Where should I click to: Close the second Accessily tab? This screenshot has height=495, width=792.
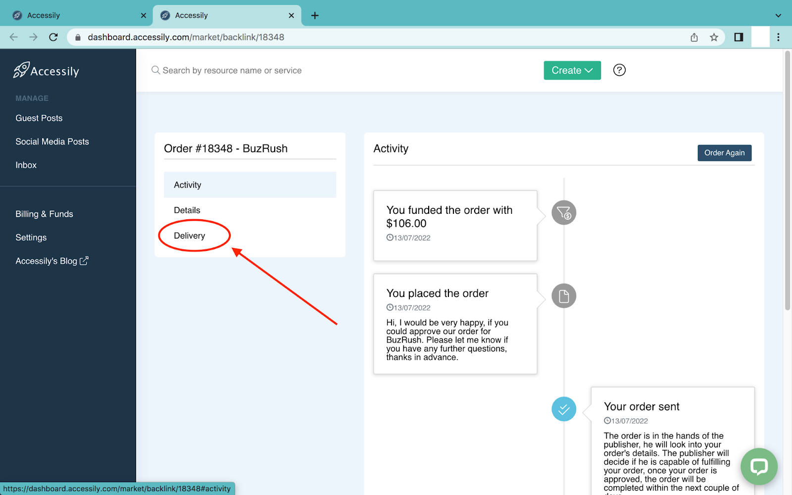click(292, 15)
